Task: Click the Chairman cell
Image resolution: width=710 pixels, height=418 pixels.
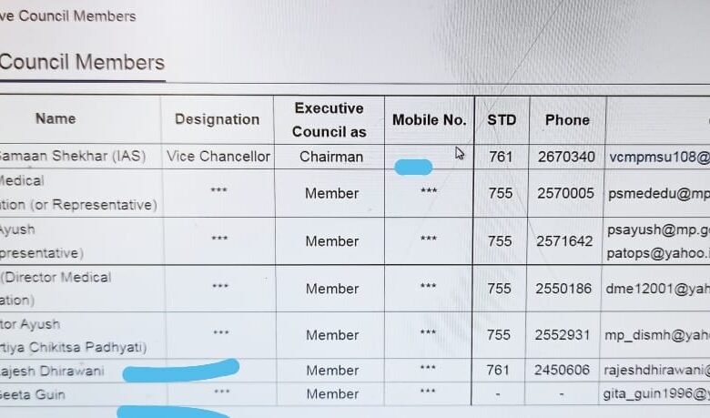Action: pos(331,157)
